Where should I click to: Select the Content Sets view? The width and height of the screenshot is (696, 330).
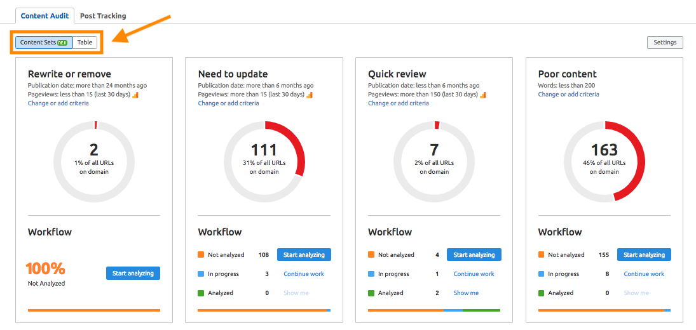(43, 43)
